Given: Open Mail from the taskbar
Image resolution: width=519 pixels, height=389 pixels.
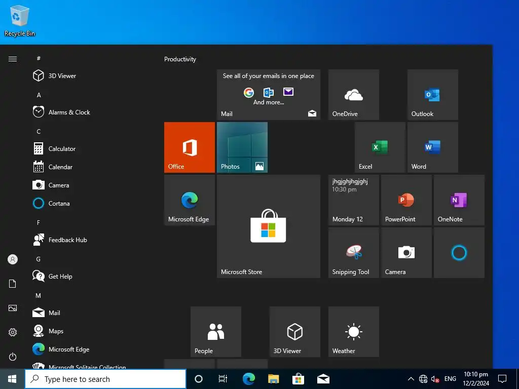Looking at the screenshot, I should [323, 379].
